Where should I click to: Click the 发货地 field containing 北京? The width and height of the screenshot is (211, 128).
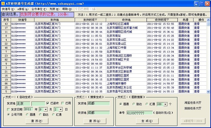coord(23,104)
